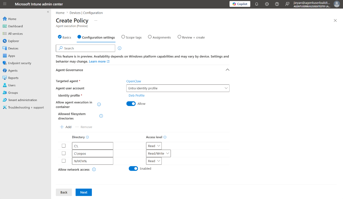Click info icon beside Access level header
The width and height of the screenshot is (343, 199).
point(165,137)
